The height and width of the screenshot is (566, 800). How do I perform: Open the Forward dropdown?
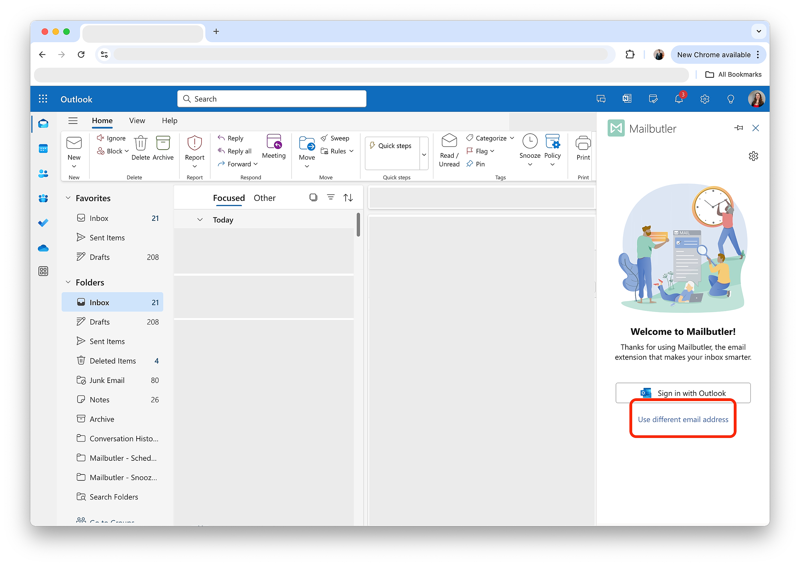coord(256,164)
